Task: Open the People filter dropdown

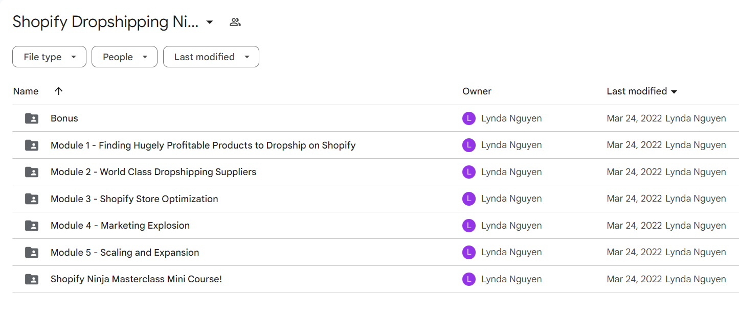Action: 124,57
